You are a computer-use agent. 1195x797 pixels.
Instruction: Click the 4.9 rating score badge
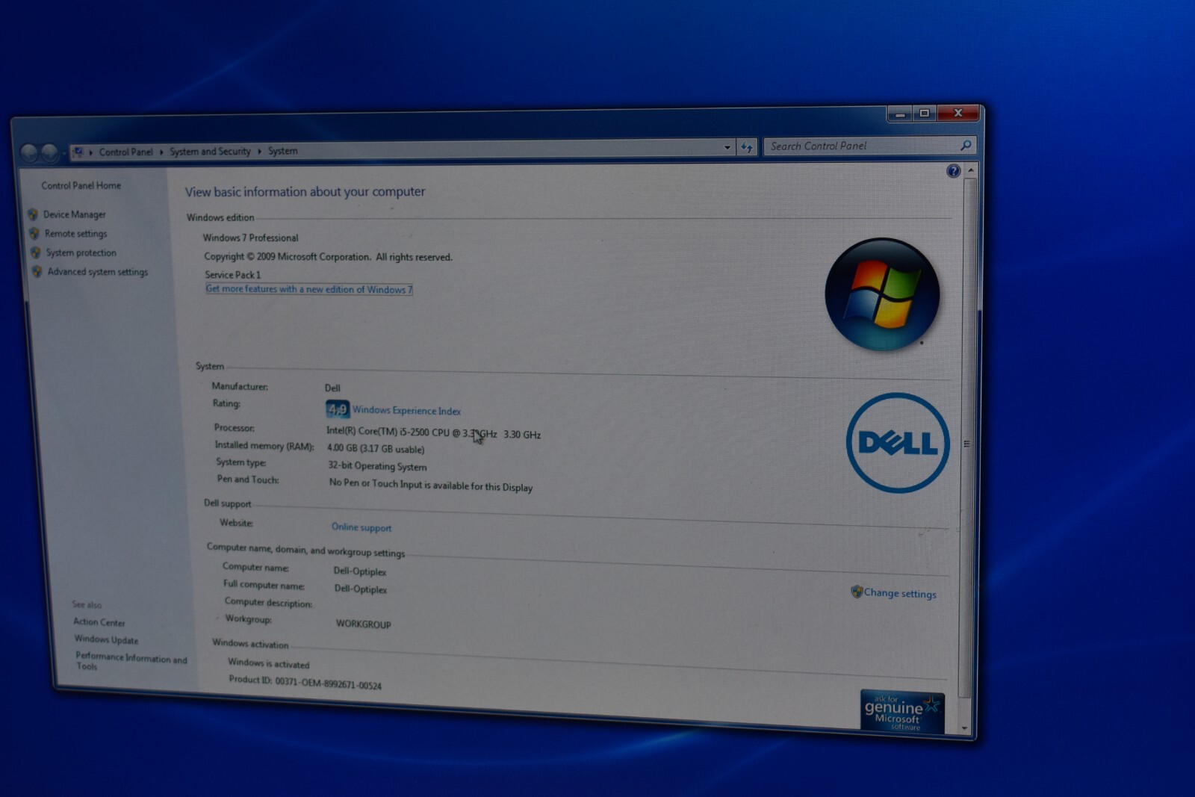[337, 409]
